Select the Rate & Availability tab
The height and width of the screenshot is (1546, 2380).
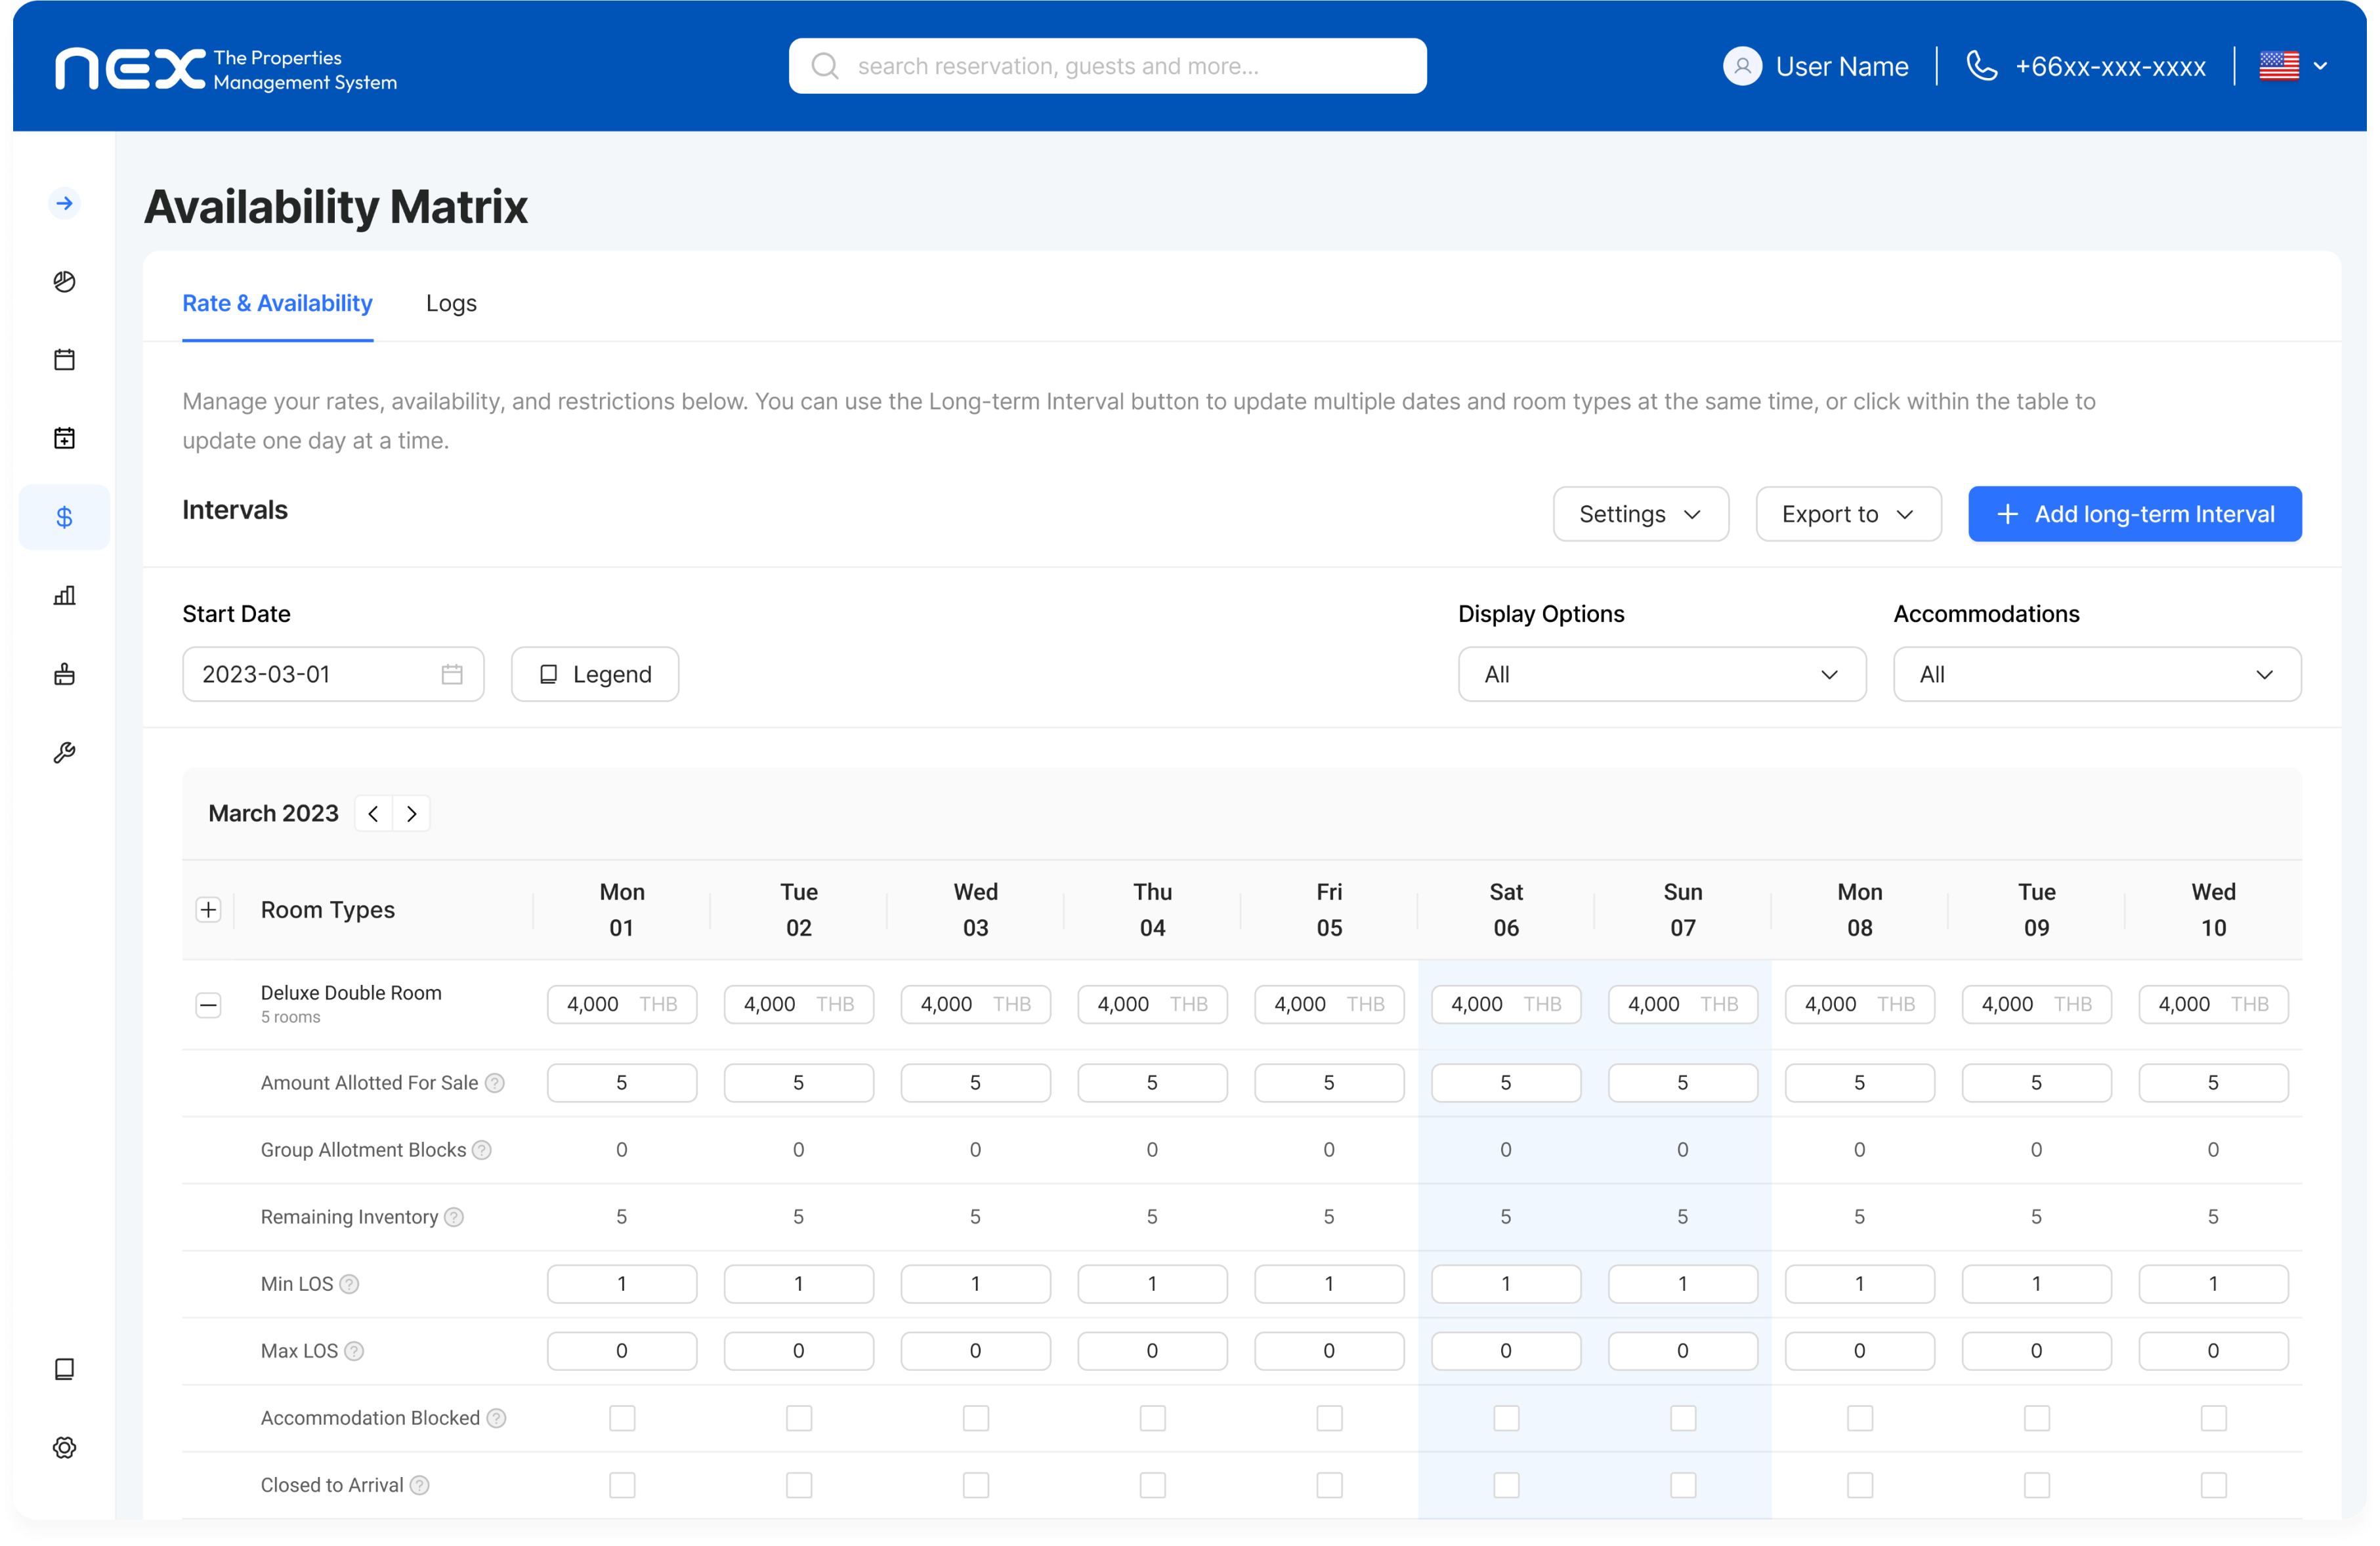click(x=277, y=303)
